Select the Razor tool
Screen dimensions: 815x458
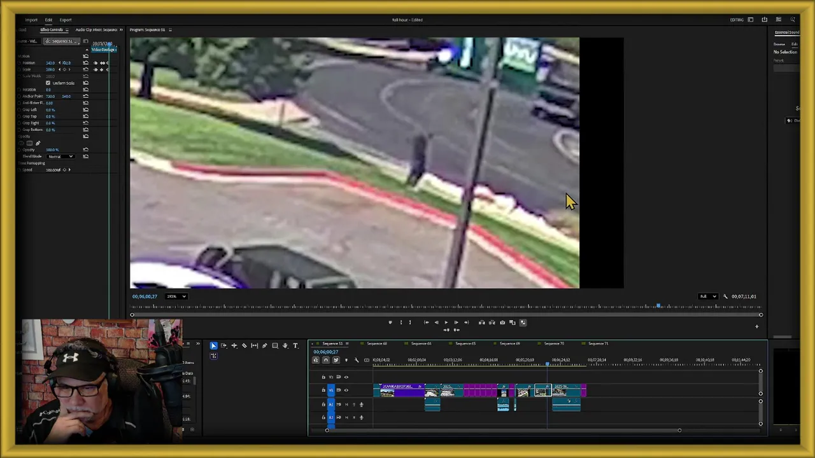coord(244,345)
